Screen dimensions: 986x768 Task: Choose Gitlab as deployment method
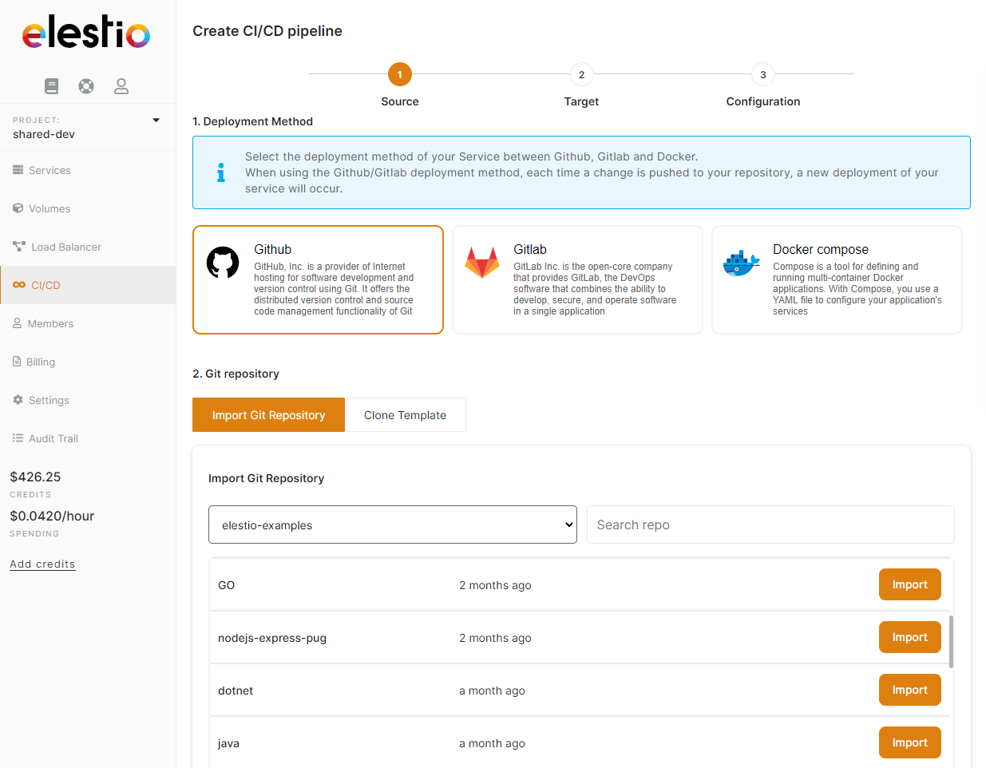tap(577, 279)
